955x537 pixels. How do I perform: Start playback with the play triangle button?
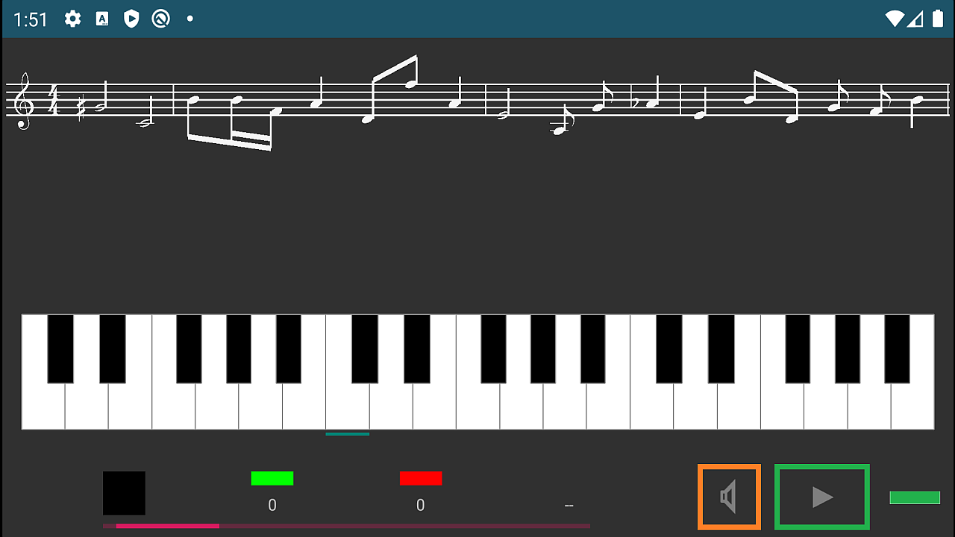click(x=822, y=497)
